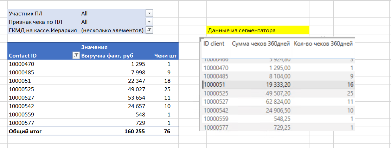Select the grand total revenue 160 255
Screen dimensions: 391x148
[x=135, y=131]
